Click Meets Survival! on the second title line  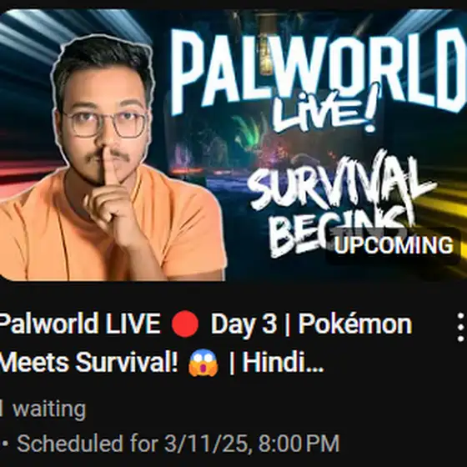coord(88,363)
